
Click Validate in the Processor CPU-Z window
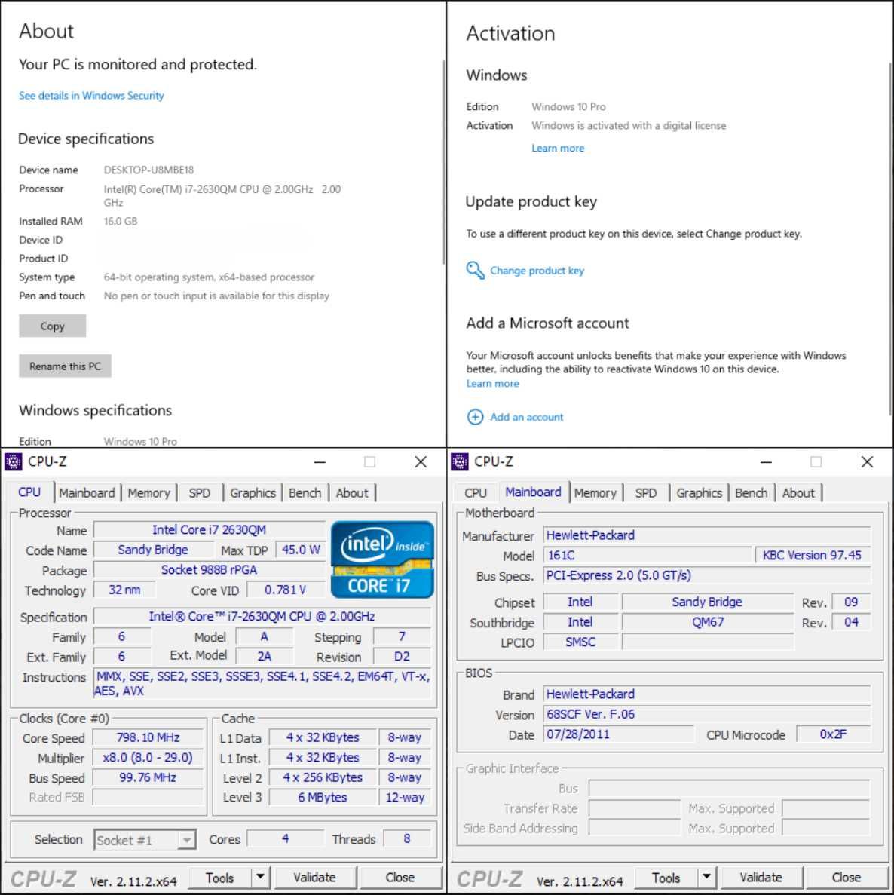314,878
